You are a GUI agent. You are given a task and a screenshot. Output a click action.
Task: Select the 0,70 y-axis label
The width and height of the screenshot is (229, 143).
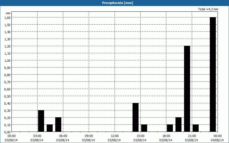tap(7, 82)
